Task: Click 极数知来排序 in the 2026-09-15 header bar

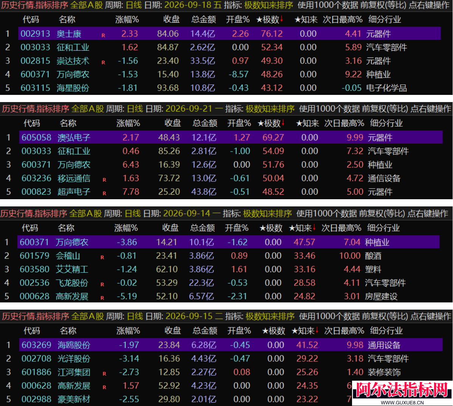Action: (270, 316)
